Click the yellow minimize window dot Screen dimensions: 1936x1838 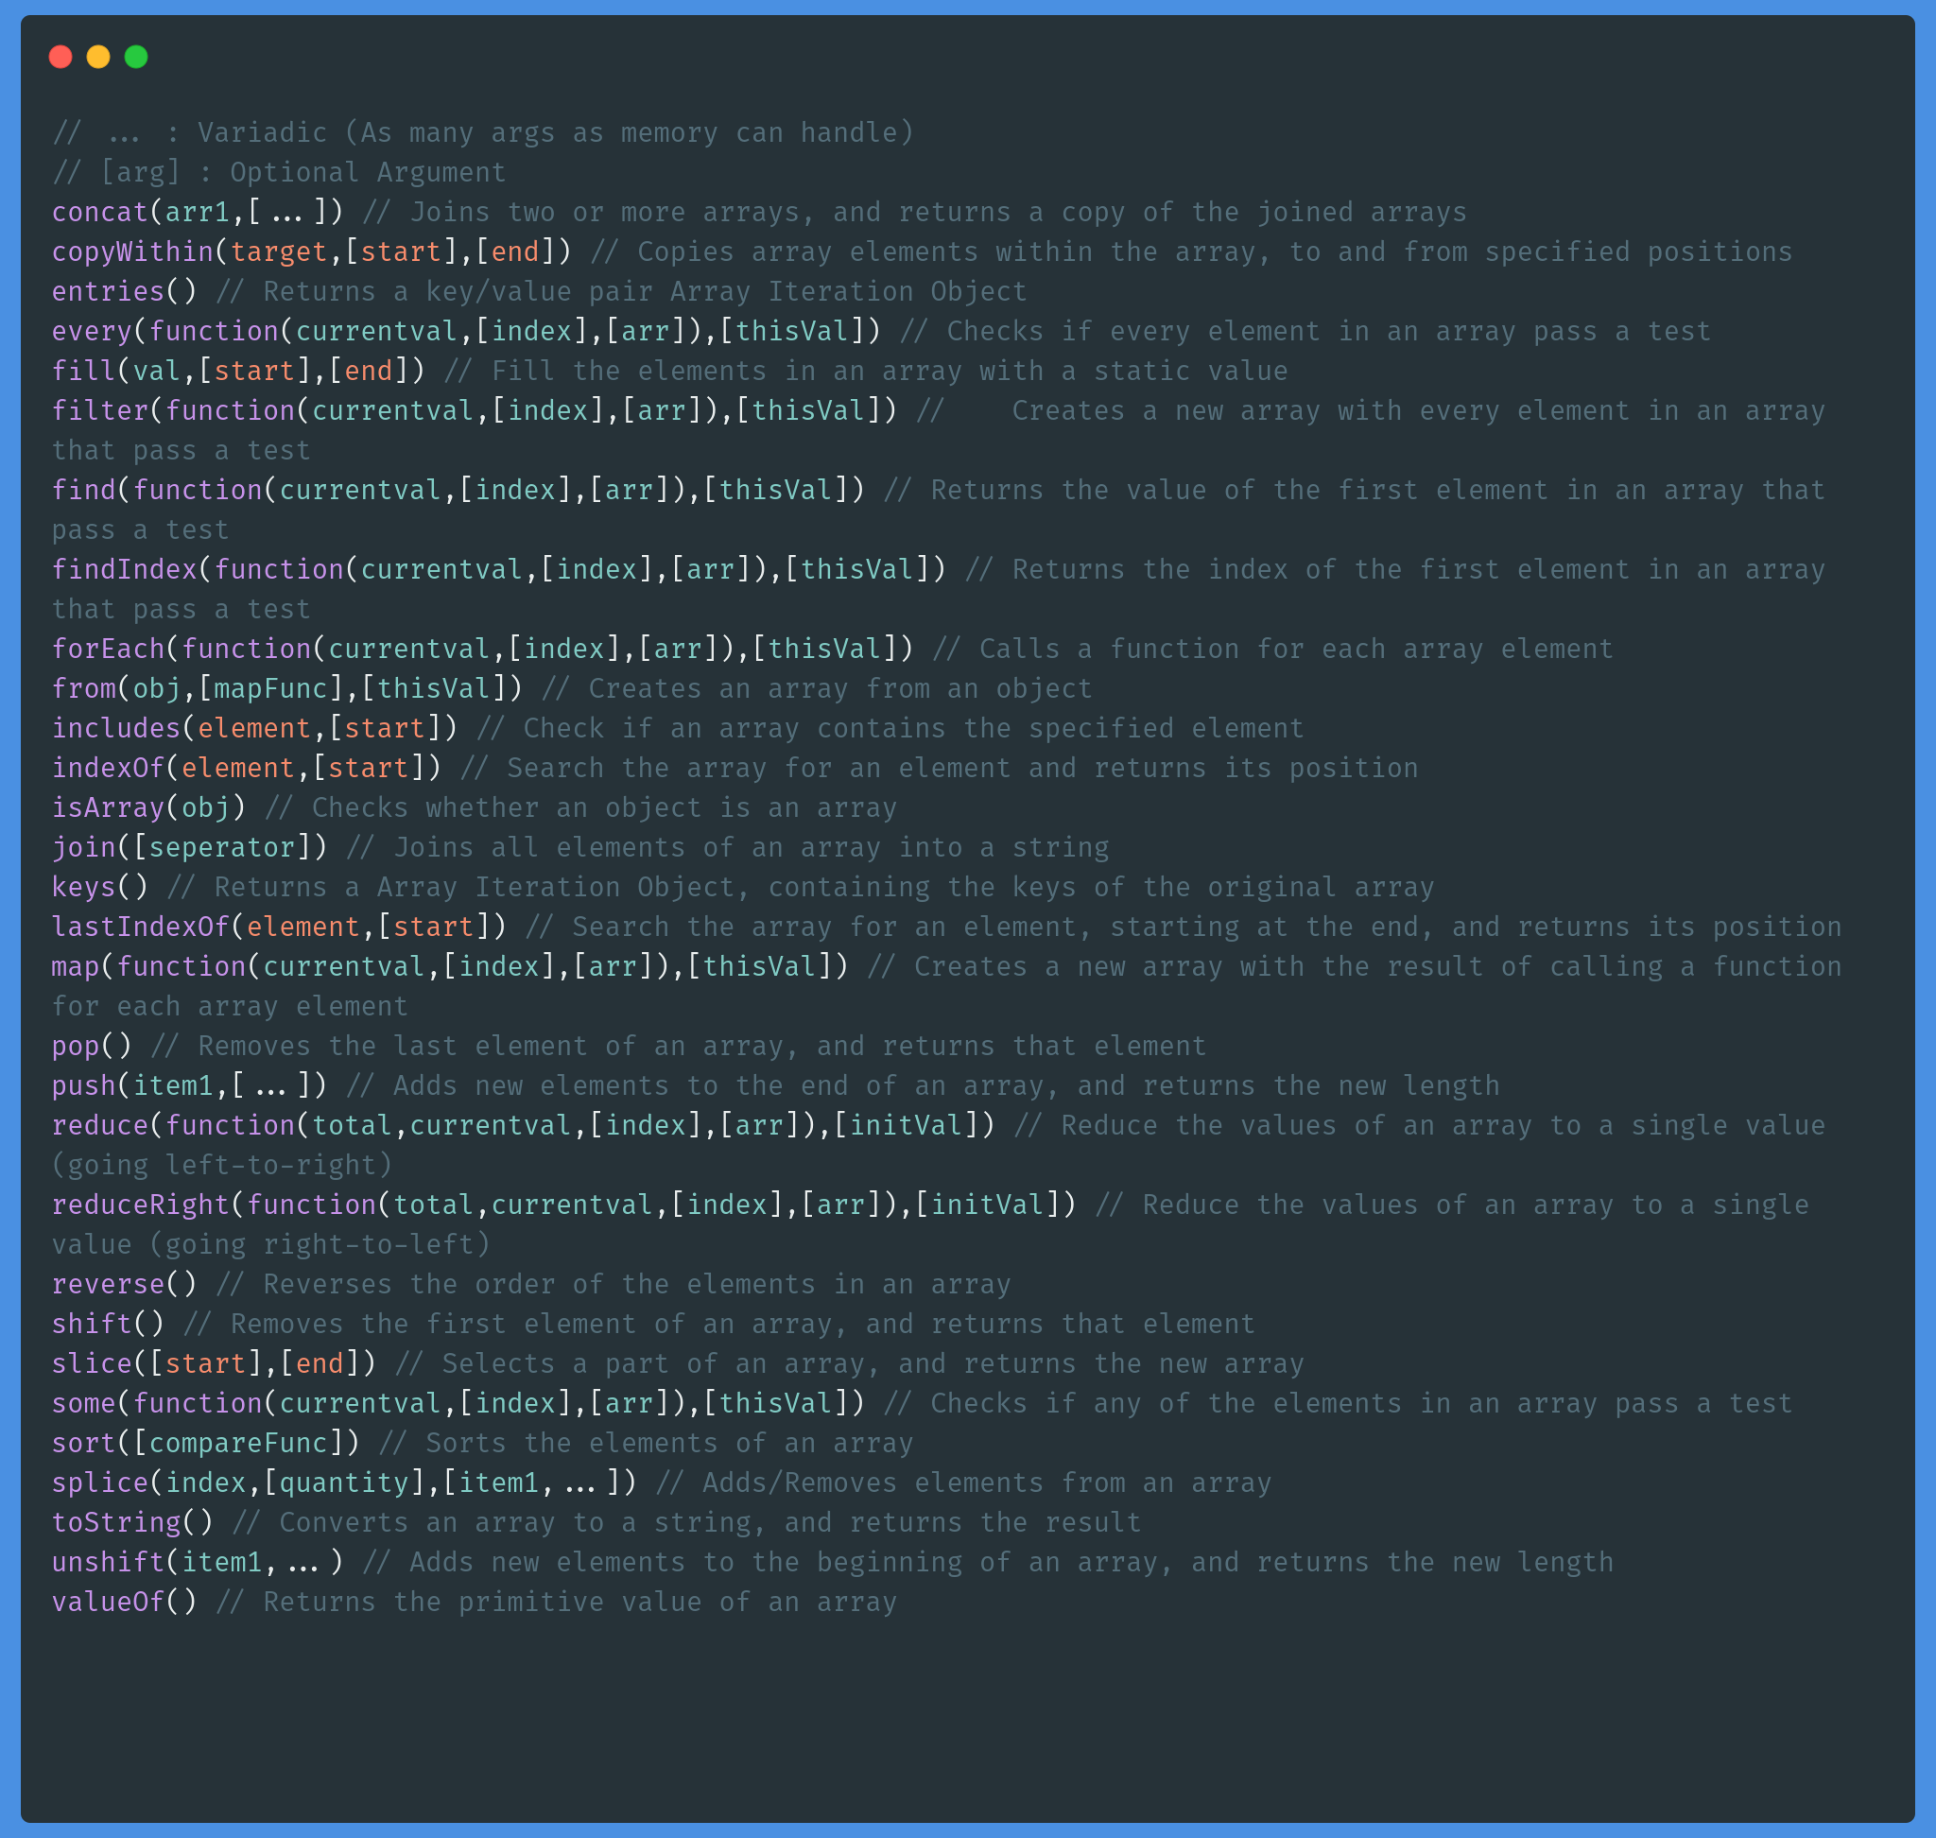click(x=98, y=57)
